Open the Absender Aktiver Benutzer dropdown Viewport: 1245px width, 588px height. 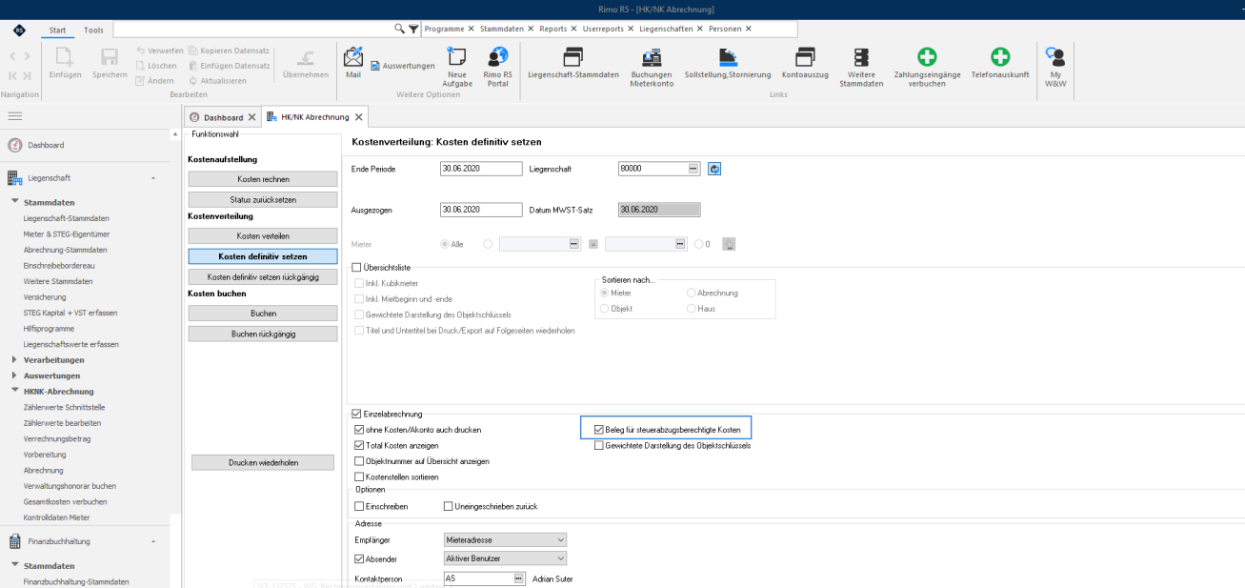coord(506,558)
